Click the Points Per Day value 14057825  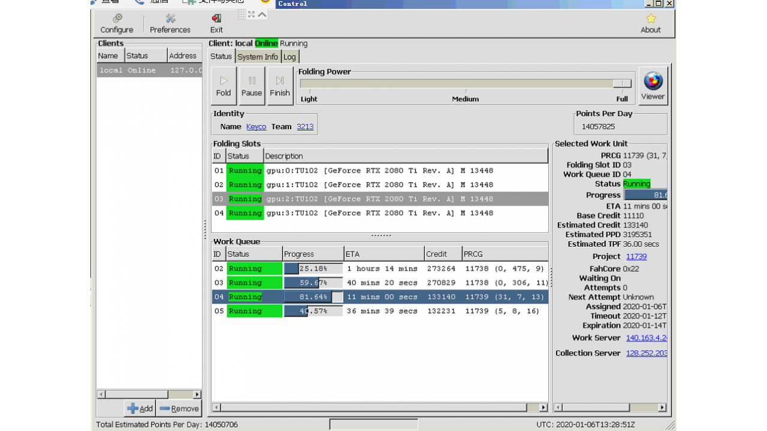(598, 127)
